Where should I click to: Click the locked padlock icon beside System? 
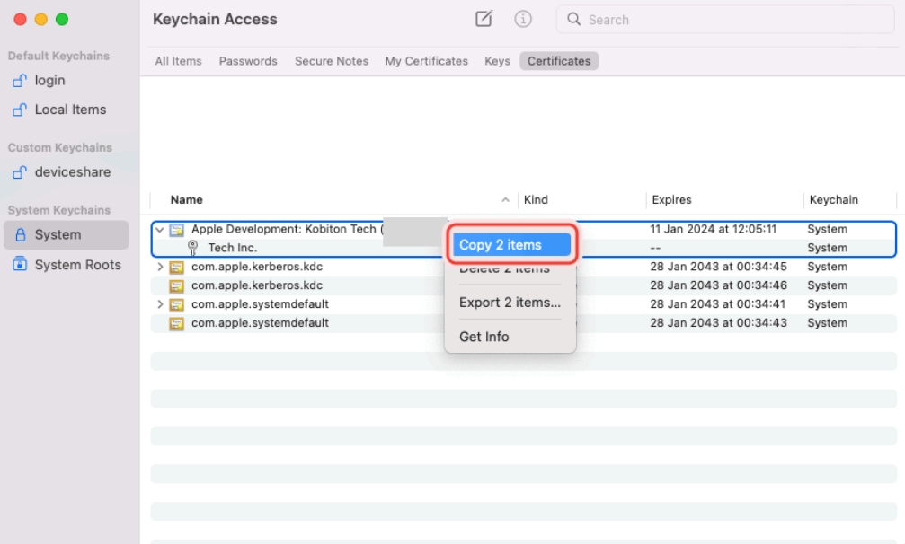20,234
